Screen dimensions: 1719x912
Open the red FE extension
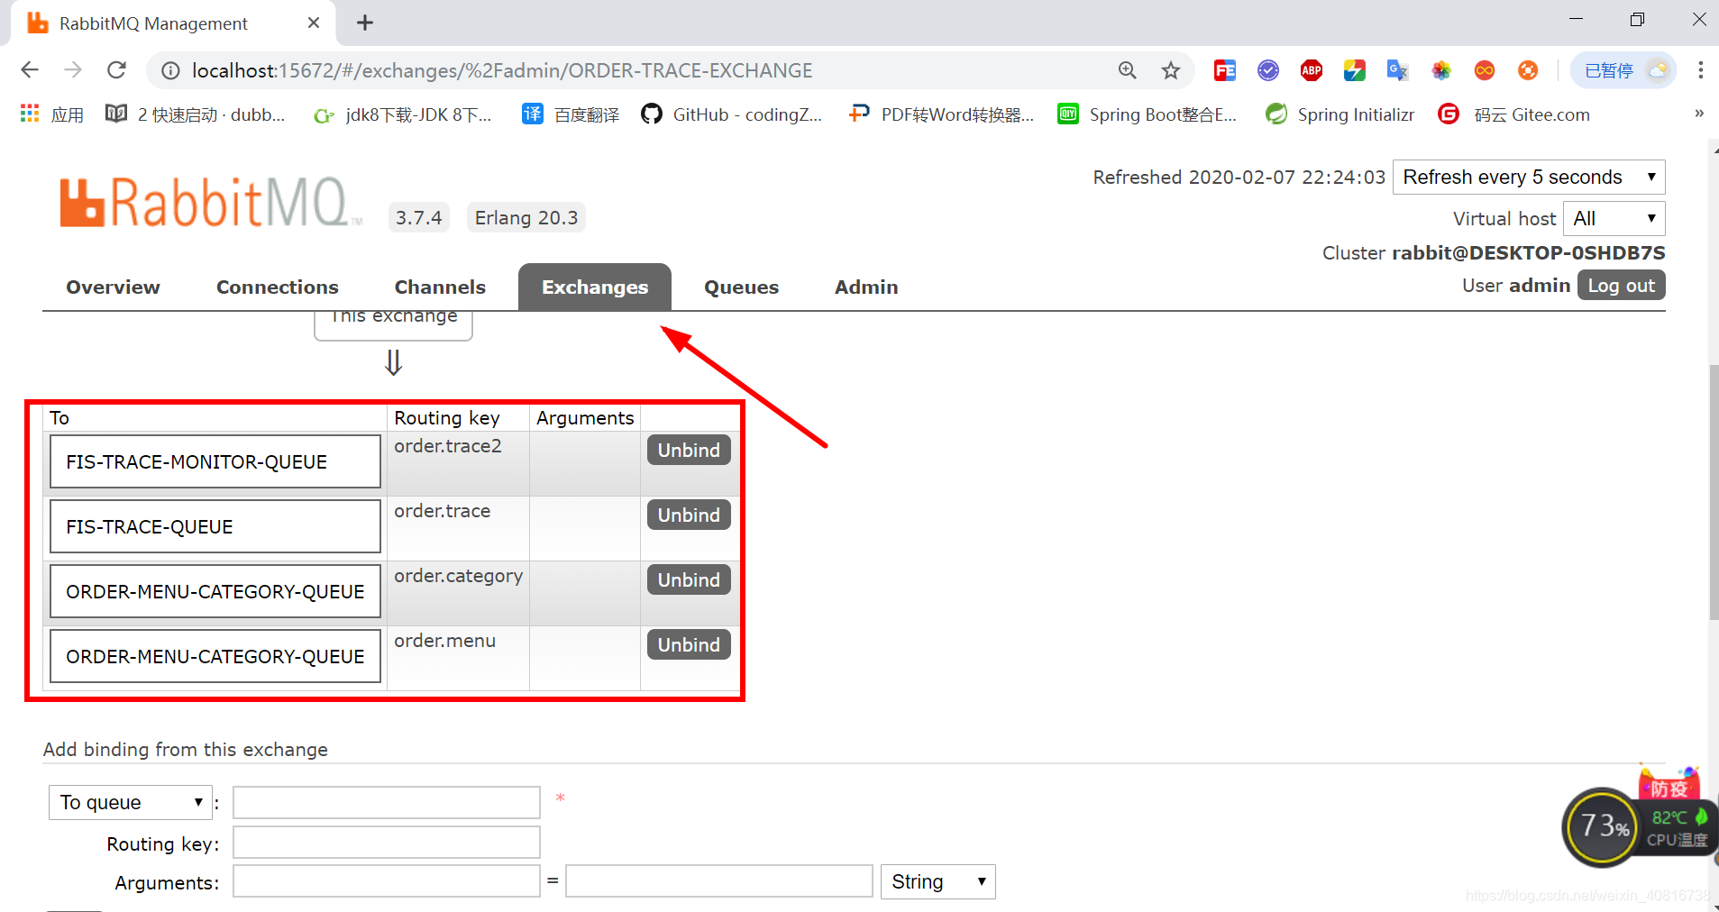coord(1224,70)
